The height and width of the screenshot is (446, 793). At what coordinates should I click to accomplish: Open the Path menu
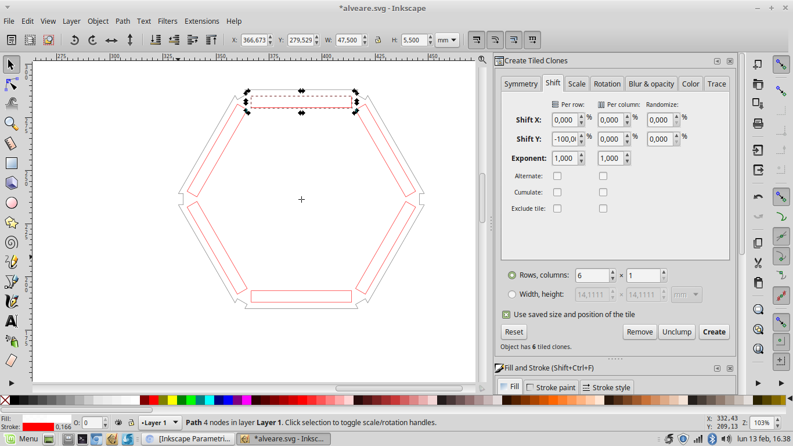pos(122,21)
